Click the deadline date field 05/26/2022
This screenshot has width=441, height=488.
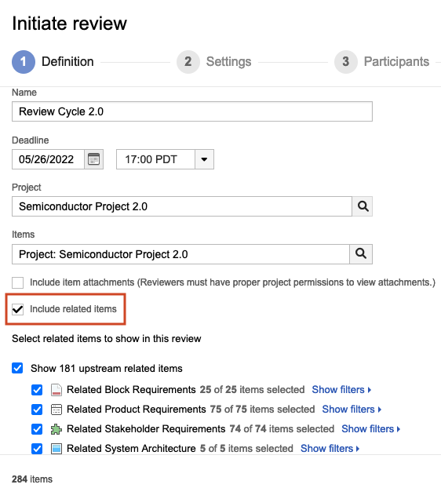tap(48, 159)
